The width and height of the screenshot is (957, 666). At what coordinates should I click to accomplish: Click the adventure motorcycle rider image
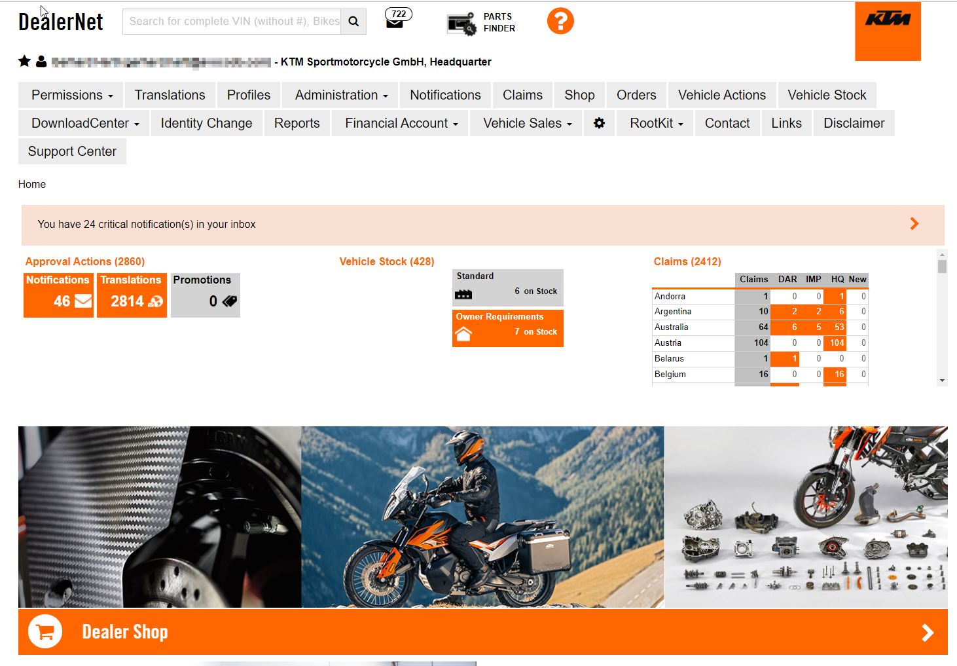click(x=483, y=517)
